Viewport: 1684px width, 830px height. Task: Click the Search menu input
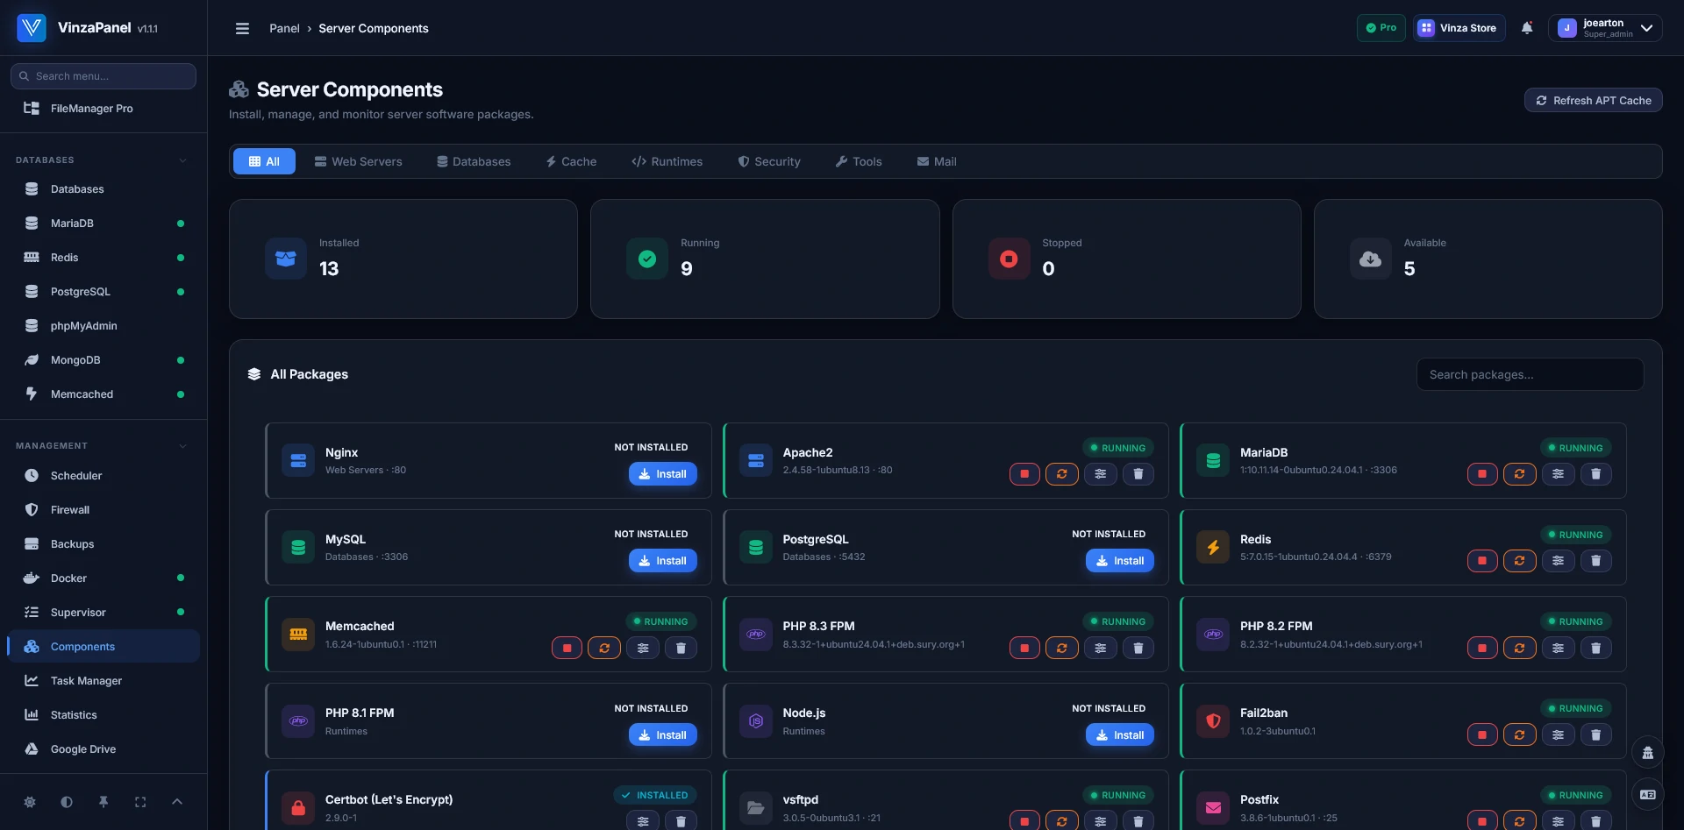pyautogui.click(x=103, y=76)
